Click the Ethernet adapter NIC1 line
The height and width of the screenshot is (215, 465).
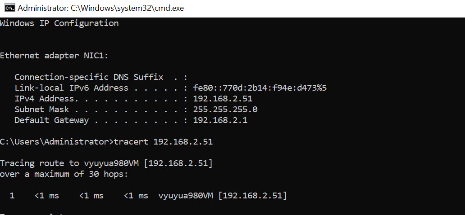click(x=54, y=56)
